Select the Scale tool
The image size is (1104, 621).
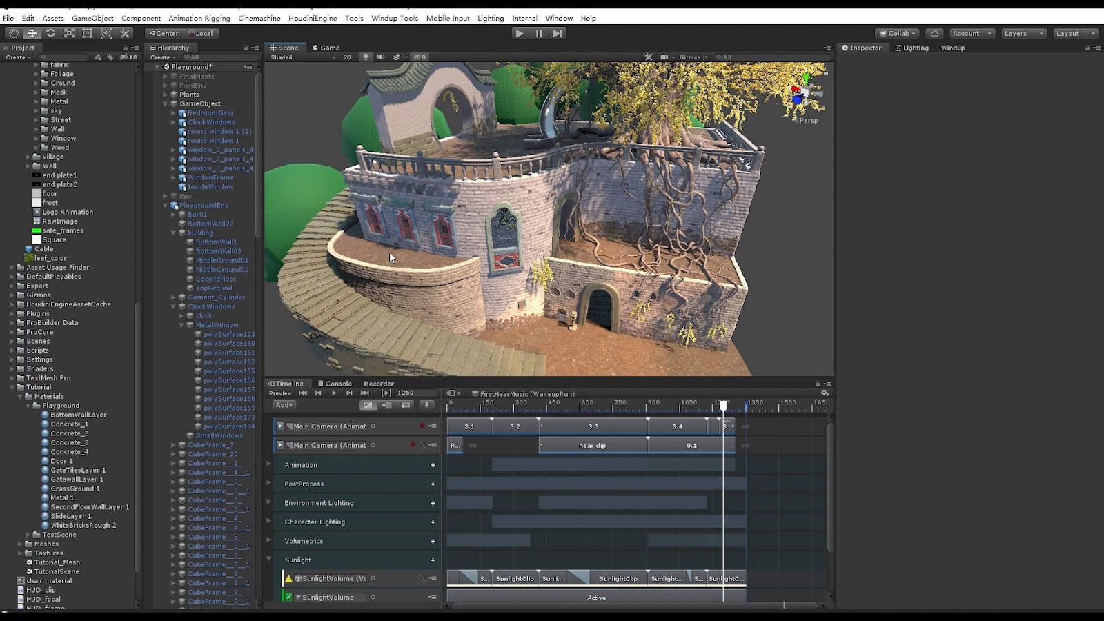coord(69,33)
